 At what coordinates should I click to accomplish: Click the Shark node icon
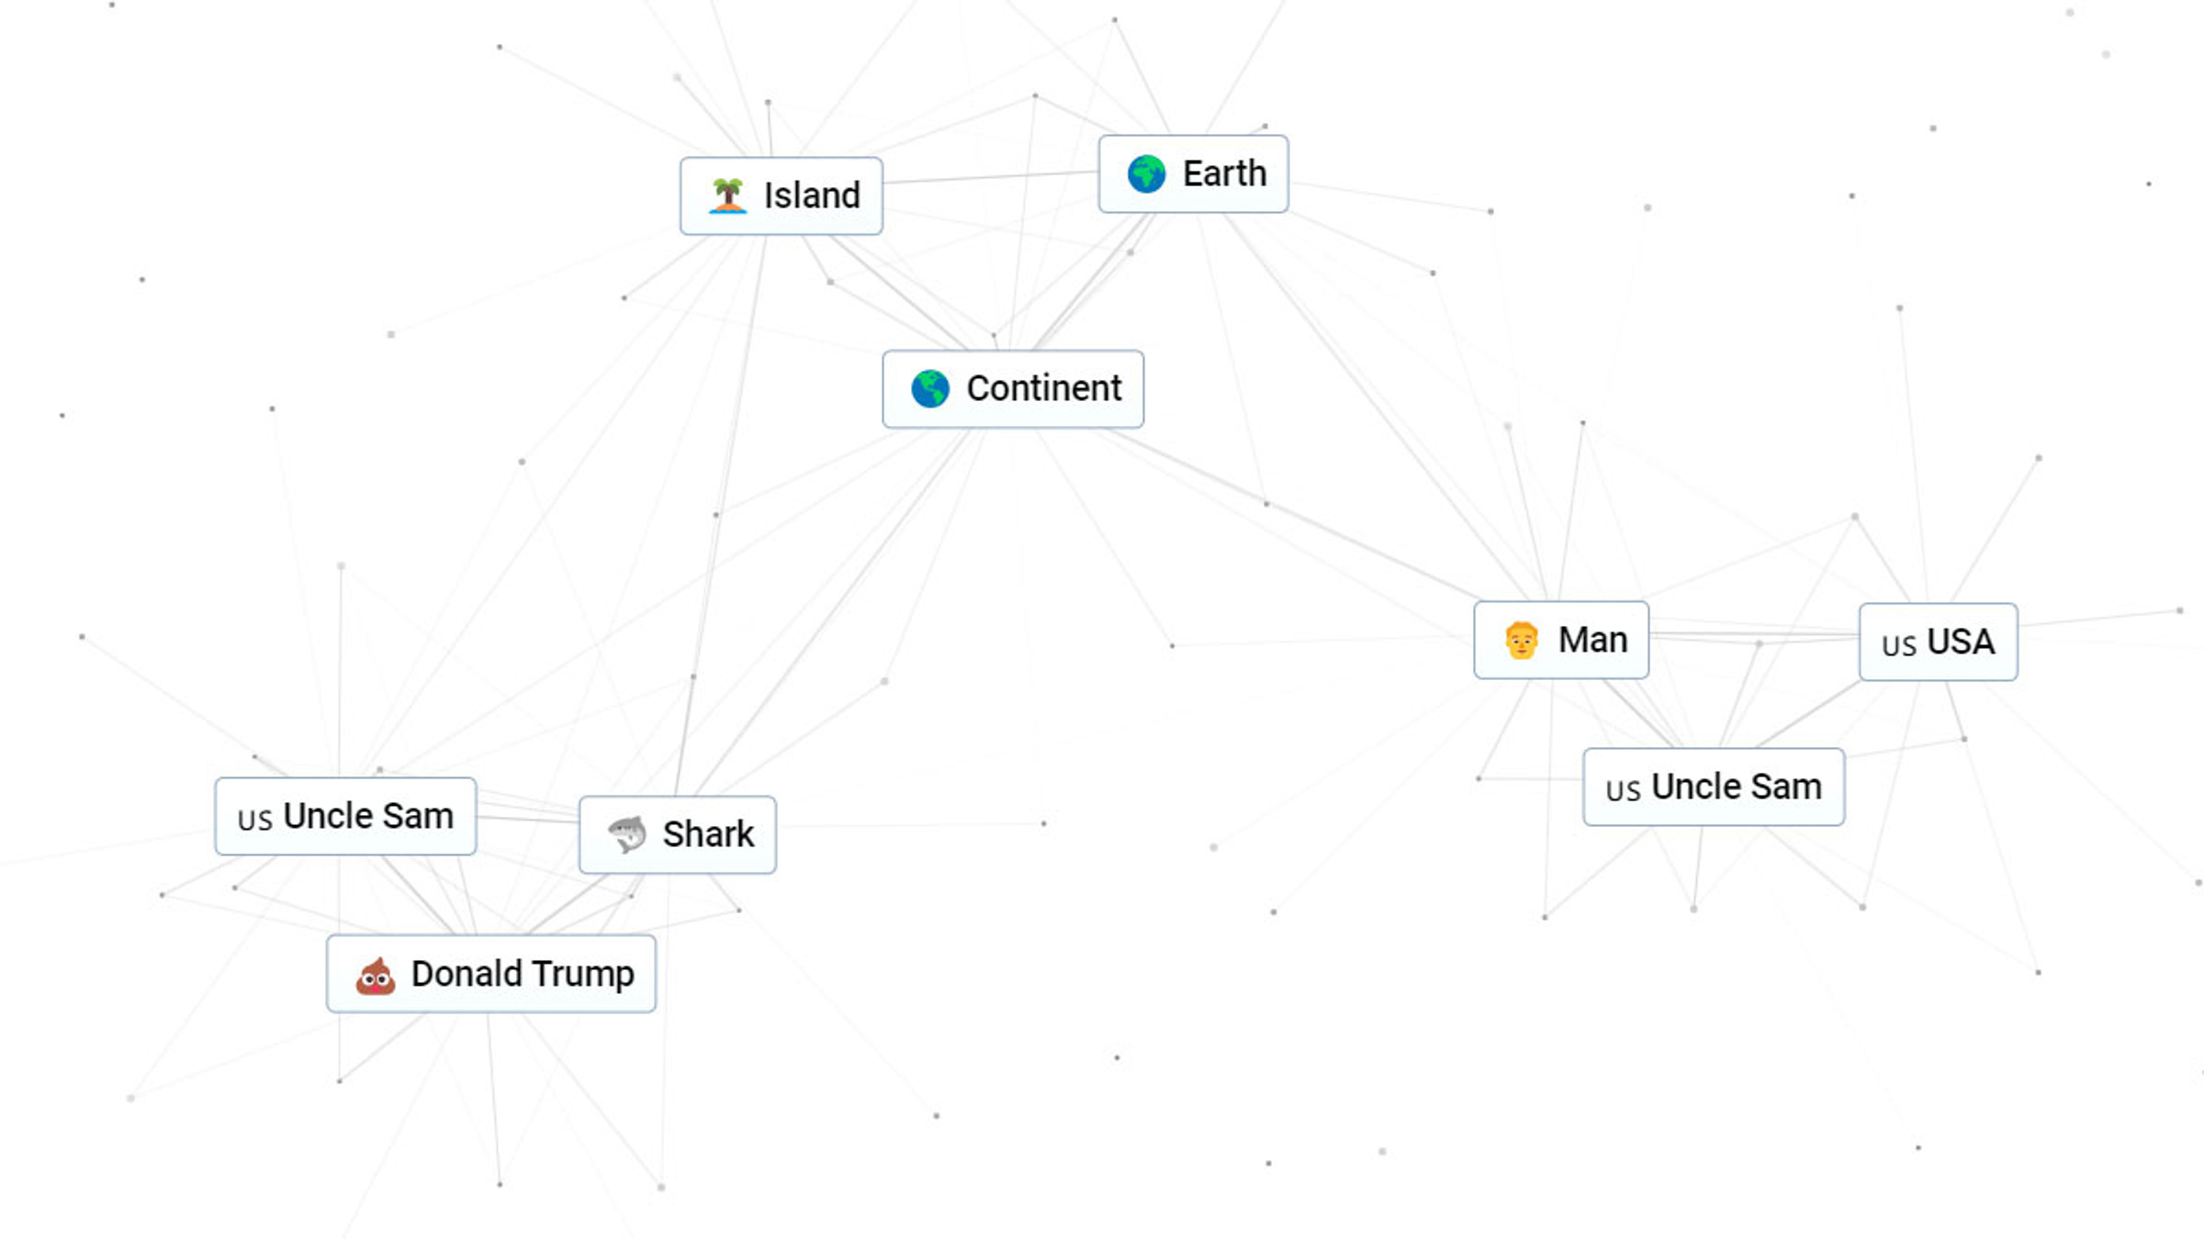[626, 833]
